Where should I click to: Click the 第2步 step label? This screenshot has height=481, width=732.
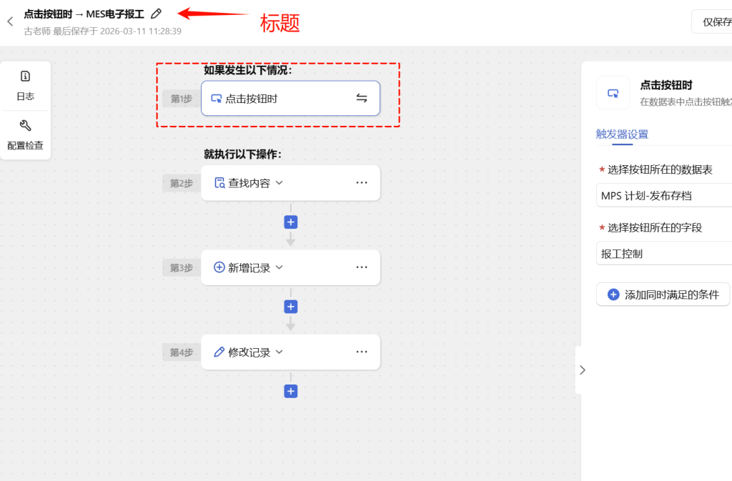(181, 183)
